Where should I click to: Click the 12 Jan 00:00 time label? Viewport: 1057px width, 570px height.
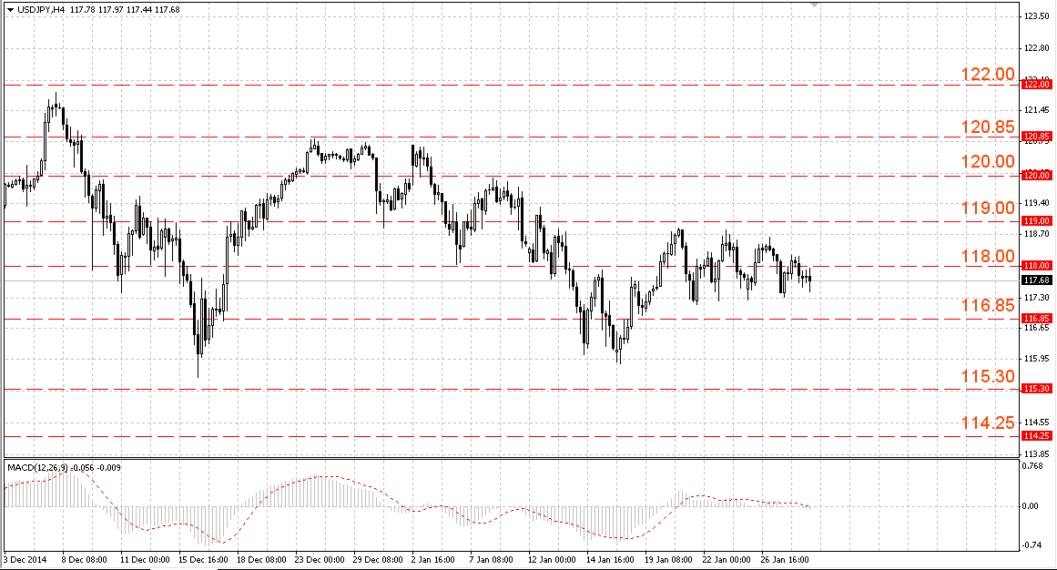coord(552,560)
